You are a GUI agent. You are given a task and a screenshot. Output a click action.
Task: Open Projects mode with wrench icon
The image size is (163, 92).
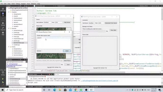(x=3, y=29)
